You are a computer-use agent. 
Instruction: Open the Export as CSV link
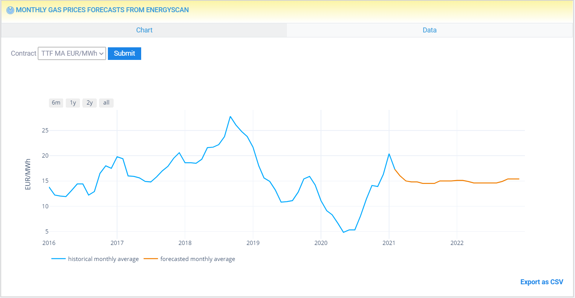(542, 282)
